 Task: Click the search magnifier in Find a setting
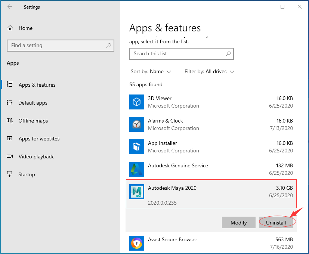tap(109, 46)
